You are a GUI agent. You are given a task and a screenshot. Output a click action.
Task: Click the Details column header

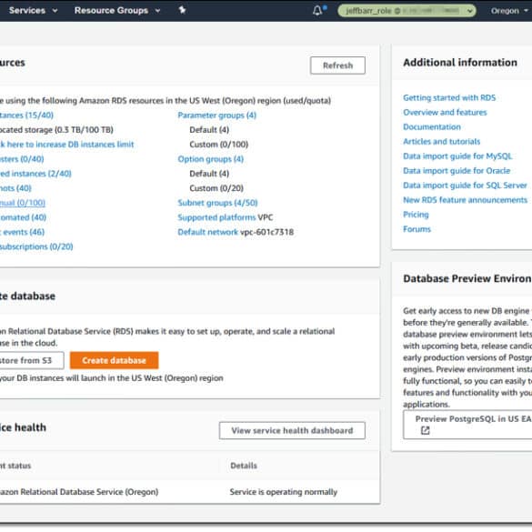pyautogui.click(x=244, y=466)
